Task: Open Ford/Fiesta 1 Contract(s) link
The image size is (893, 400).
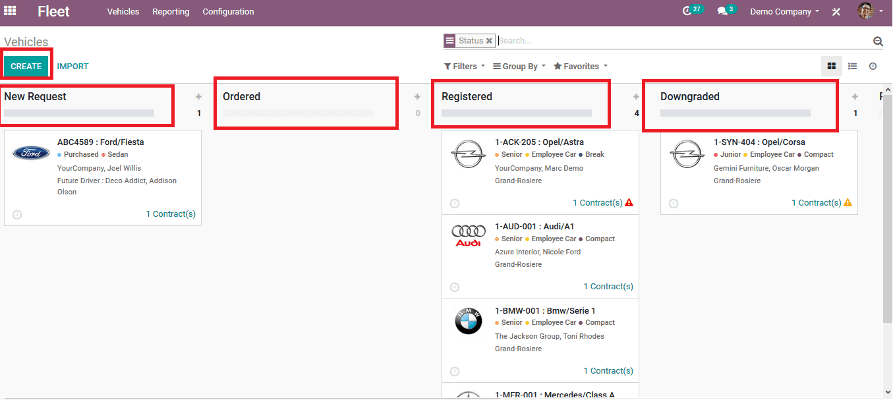Action: pyautogui.click(x=171, y=214)
